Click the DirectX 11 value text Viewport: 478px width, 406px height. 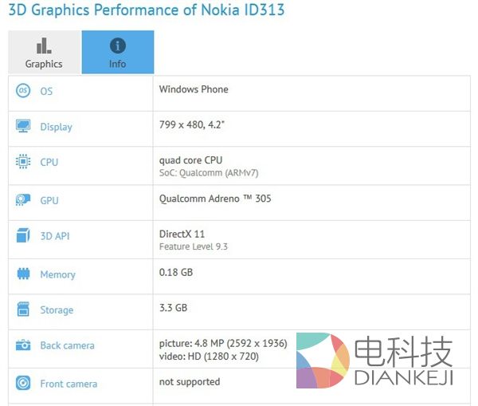tap(183, 233)
